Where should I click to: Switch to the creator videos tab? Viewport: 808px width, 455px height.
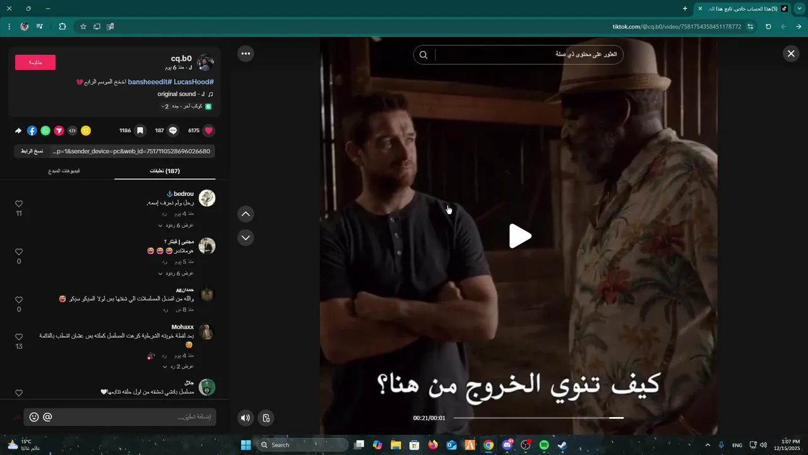(x=64, y=171)
